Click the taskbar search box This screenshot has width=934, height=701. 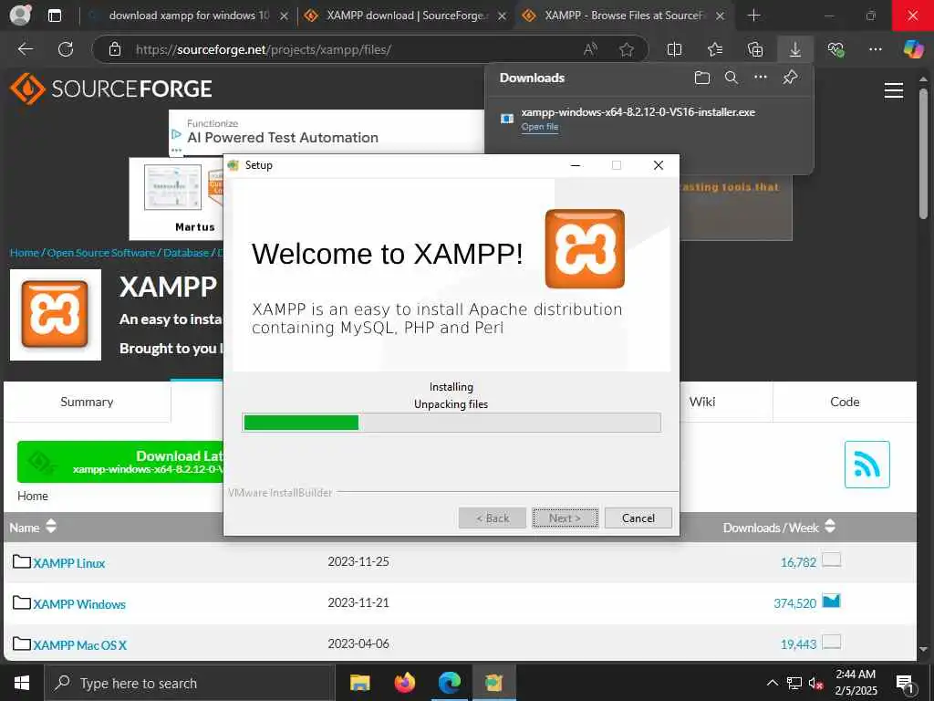tap(190, 683)
